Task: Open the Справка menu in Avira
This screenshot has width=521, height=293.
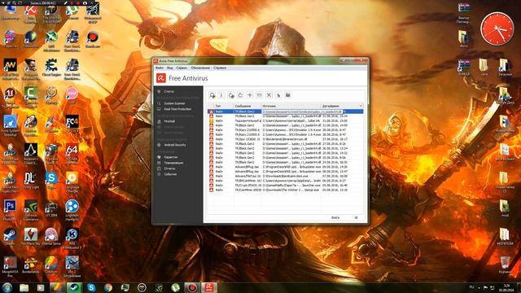Action: (220, 68)
